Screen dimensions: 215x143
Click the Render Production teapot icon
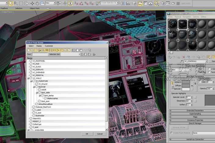(173, 3)
